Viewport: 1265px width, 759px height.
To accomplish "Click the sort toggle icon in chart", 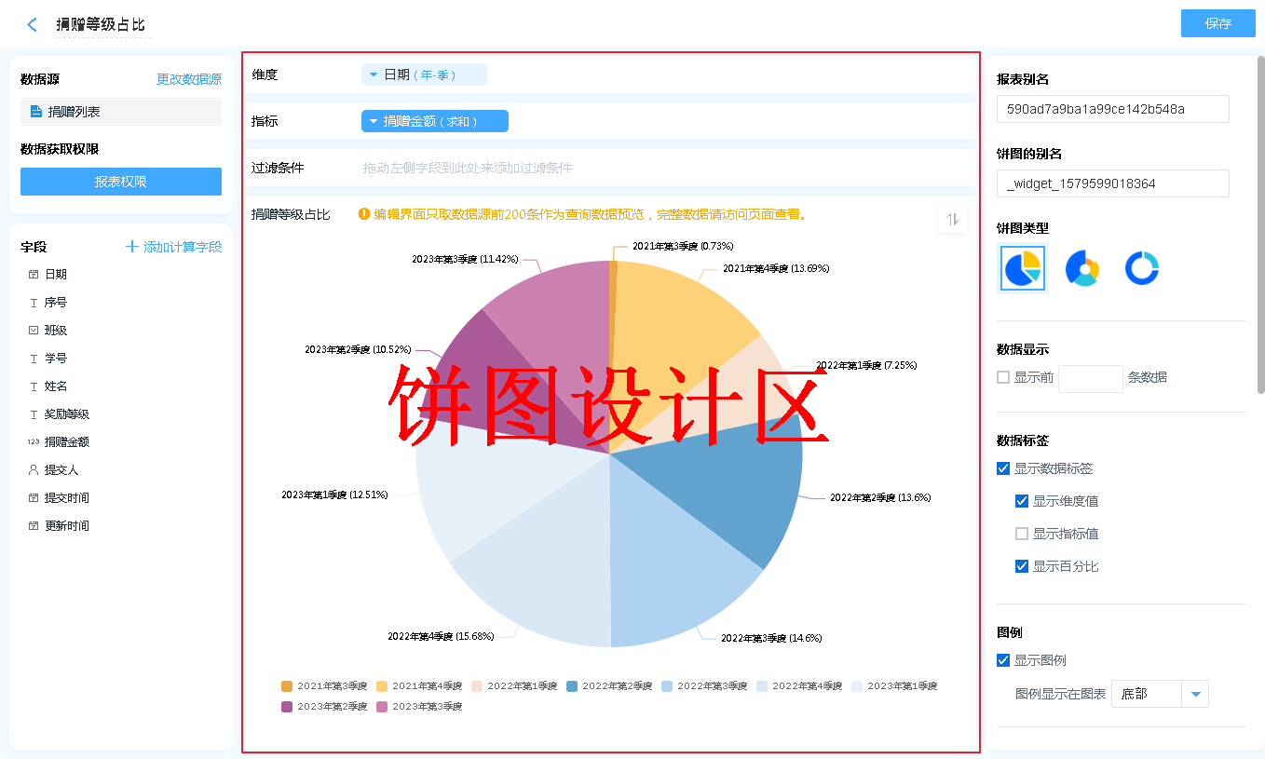I will click(x=952, y=219).
